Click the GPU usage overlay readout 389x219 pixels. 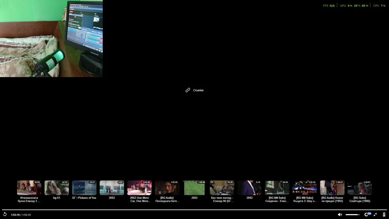(x=354, y=6)
